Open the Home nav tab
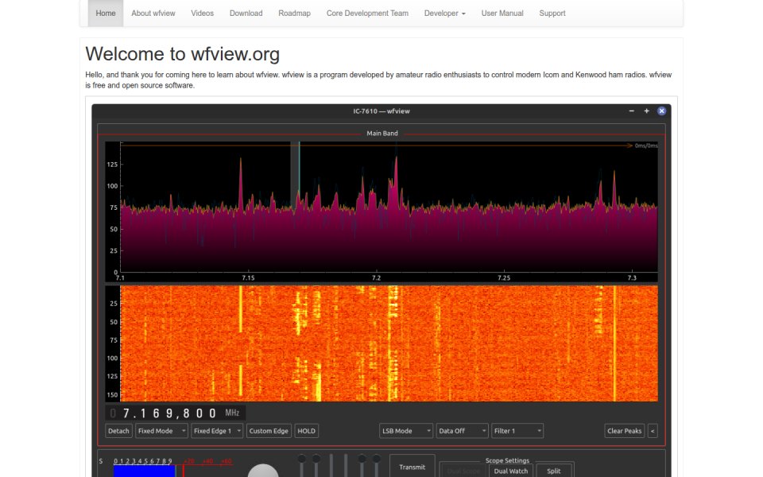Image resolution: width=763 pixels, height=477 pixels. click(106, 14)
